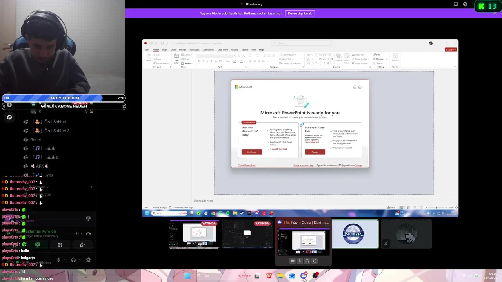Open Brave browser from the taskbar
Image resolution: width=502 pixels, height=282 pixels.
click(x=269, y=276)
